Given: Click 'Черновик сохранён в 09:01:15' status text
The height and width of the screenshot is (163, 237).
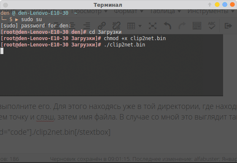Looking at the screenshot, I should tap(90, 159).
